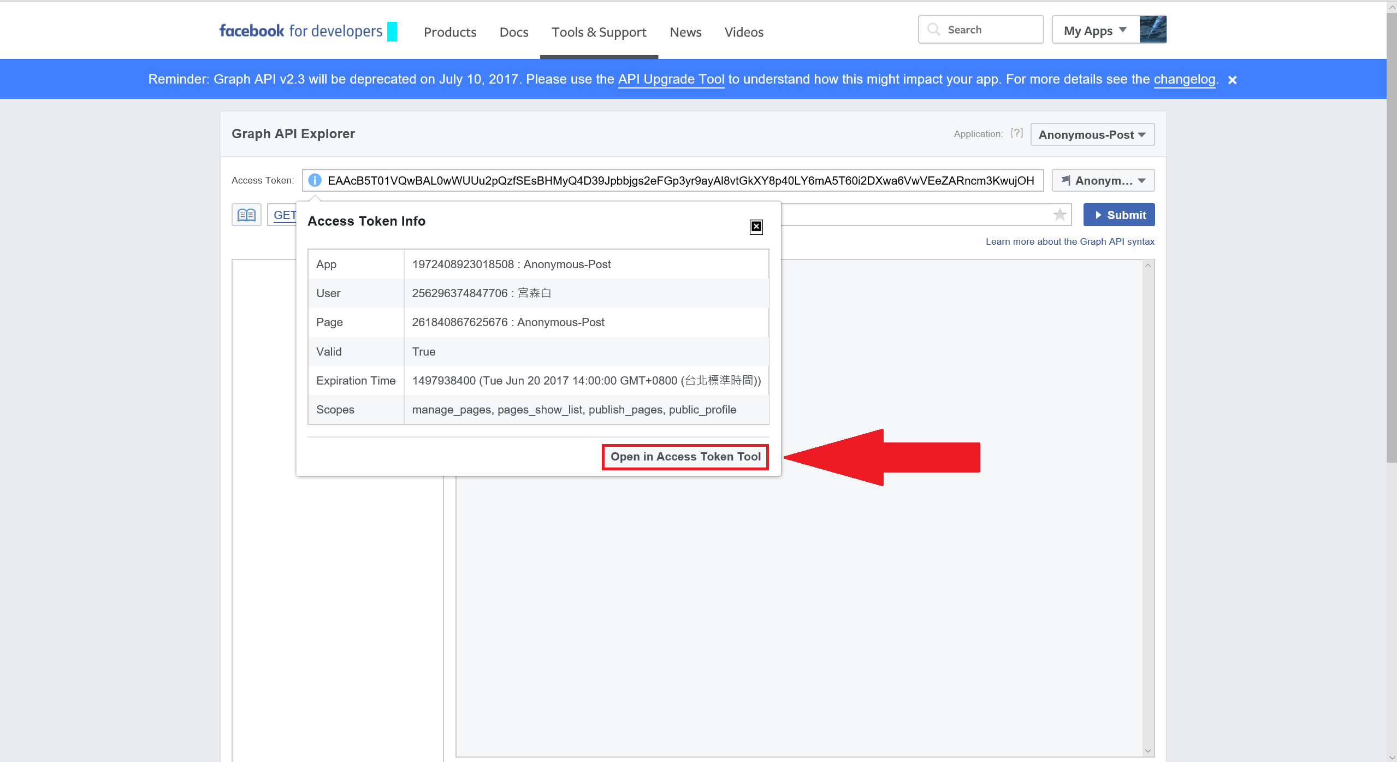Click the response panel scrollbar down arrow
Image resolution: width=1397 pixels, height=762 pixels.
click(1148, 751)
